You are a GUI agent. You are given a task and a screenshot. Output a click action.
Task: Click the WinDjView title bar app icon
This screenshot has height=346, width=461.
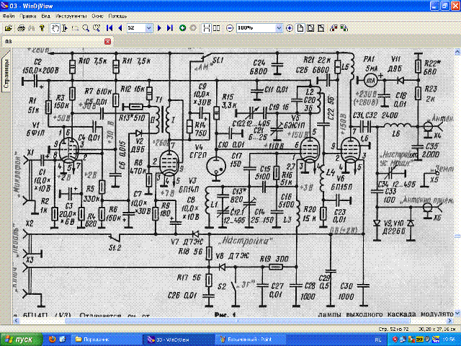4,6
